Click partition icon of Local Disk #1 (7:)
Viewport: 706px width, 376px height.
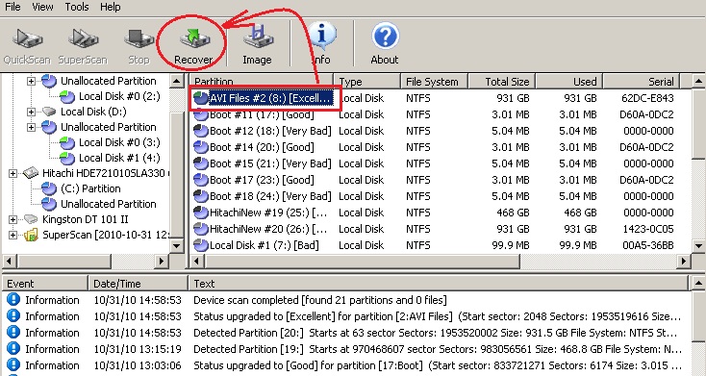pyautogui.click(x=200, y=245)
